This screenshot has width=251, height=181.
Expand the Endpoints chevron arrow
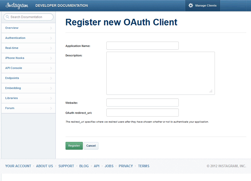tap(51, 78)
